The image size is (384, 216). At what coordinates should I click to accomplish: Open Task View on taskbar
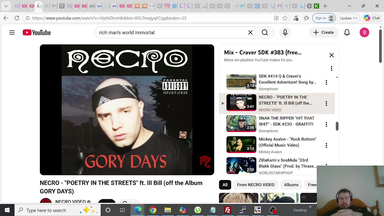tap(122, 210)
